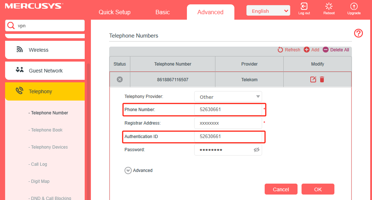Click the MERCUSYS logo

[34, 6]
